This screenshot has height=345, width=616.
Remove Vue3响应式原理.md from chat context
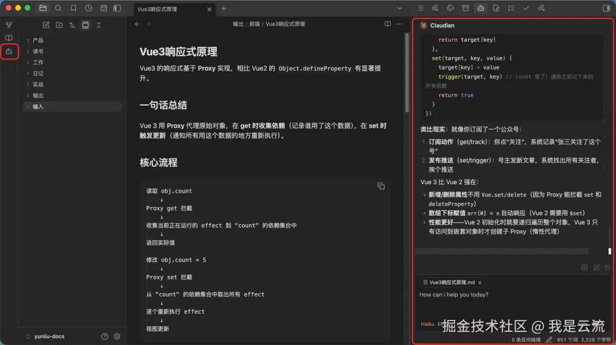coord(480,282)
